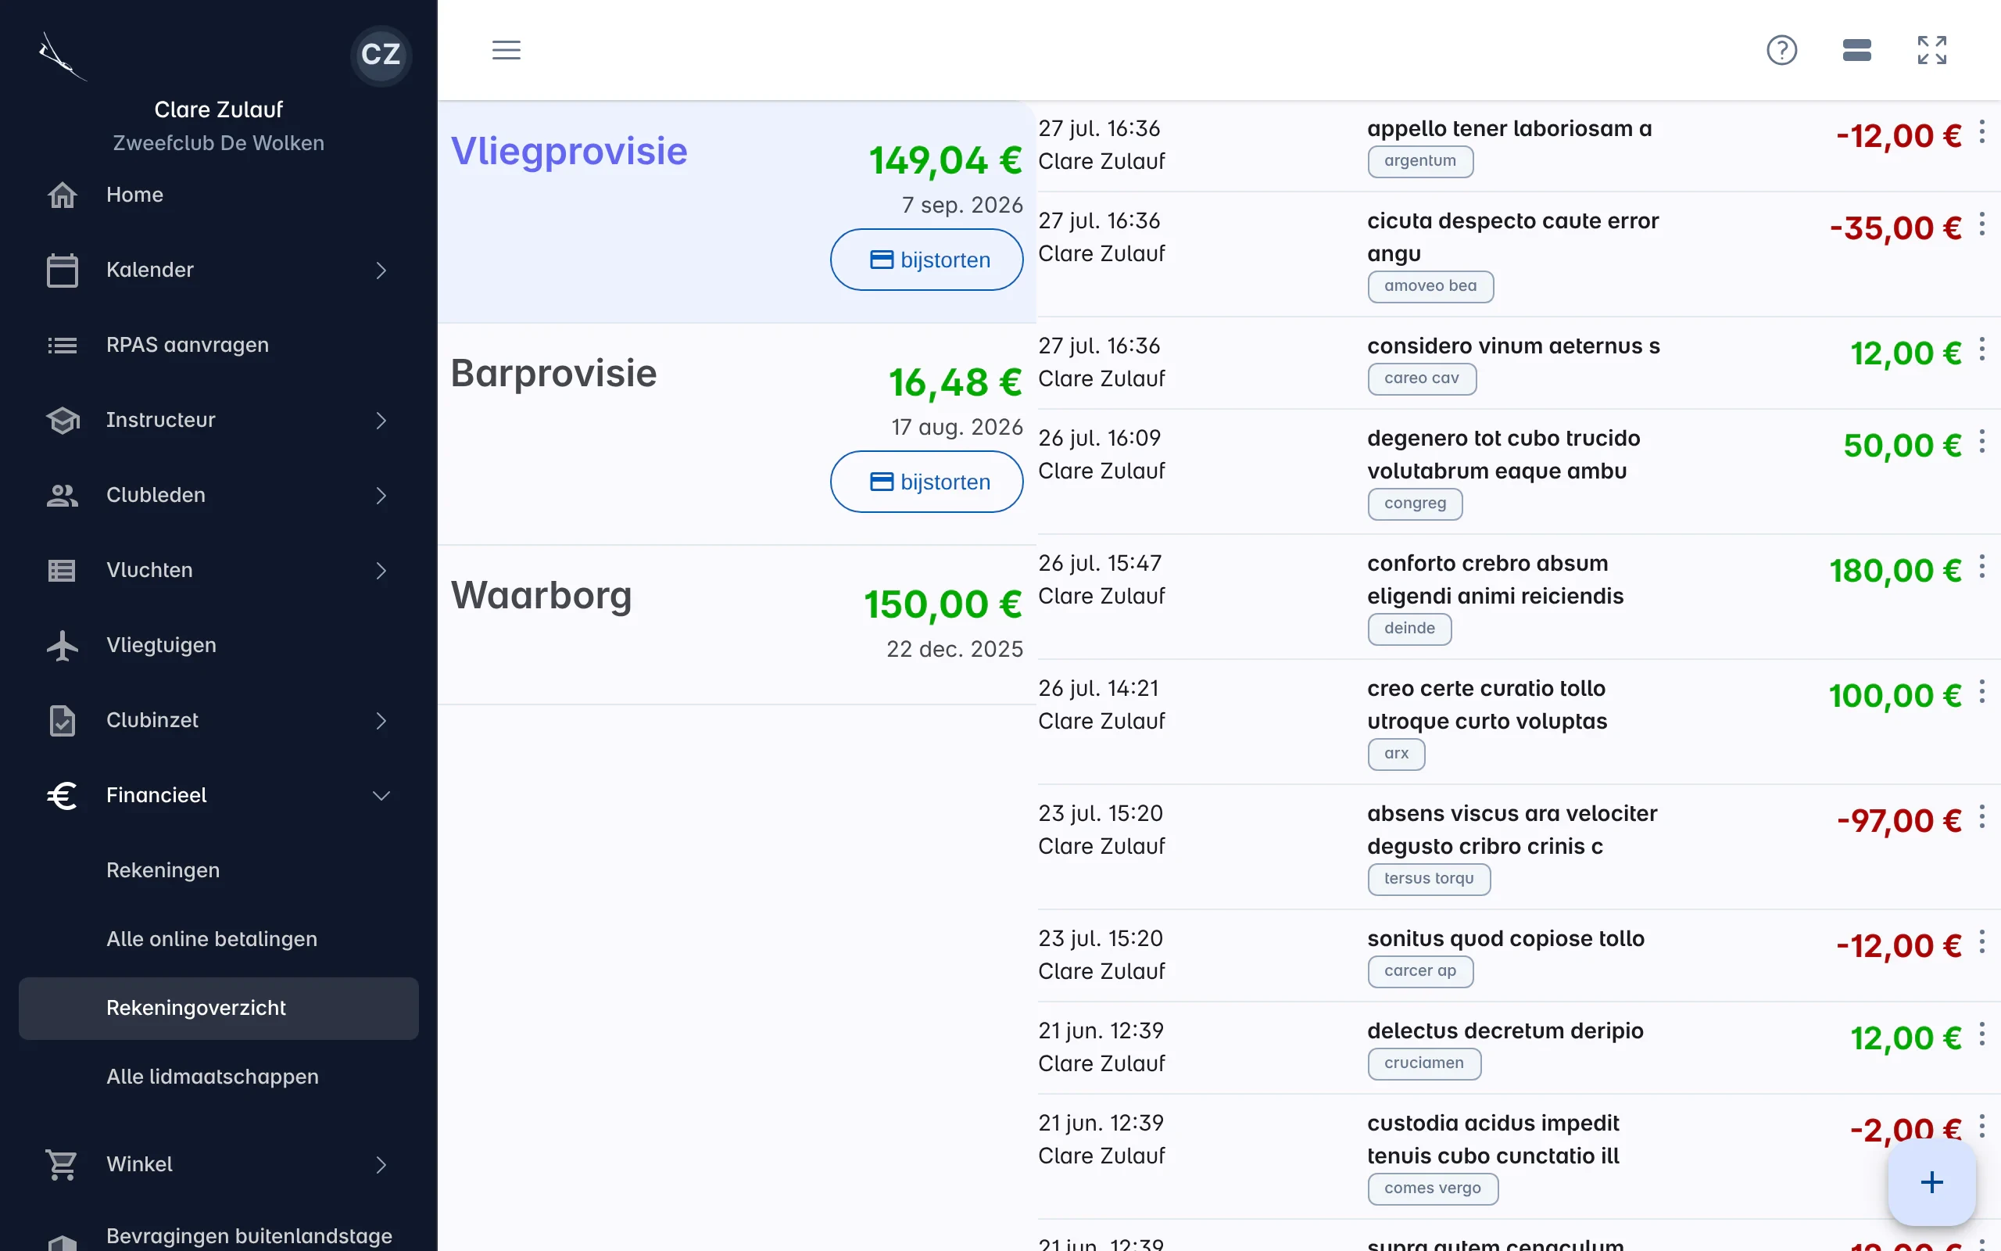The height and width of the screenshot is (1251, 2001).
Task: Click the carcer ap tag chip
Action: 1419,971
